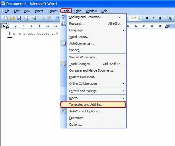Click the Open folder toolbar icon
The image size is (175, 146).
click(13, 18)
